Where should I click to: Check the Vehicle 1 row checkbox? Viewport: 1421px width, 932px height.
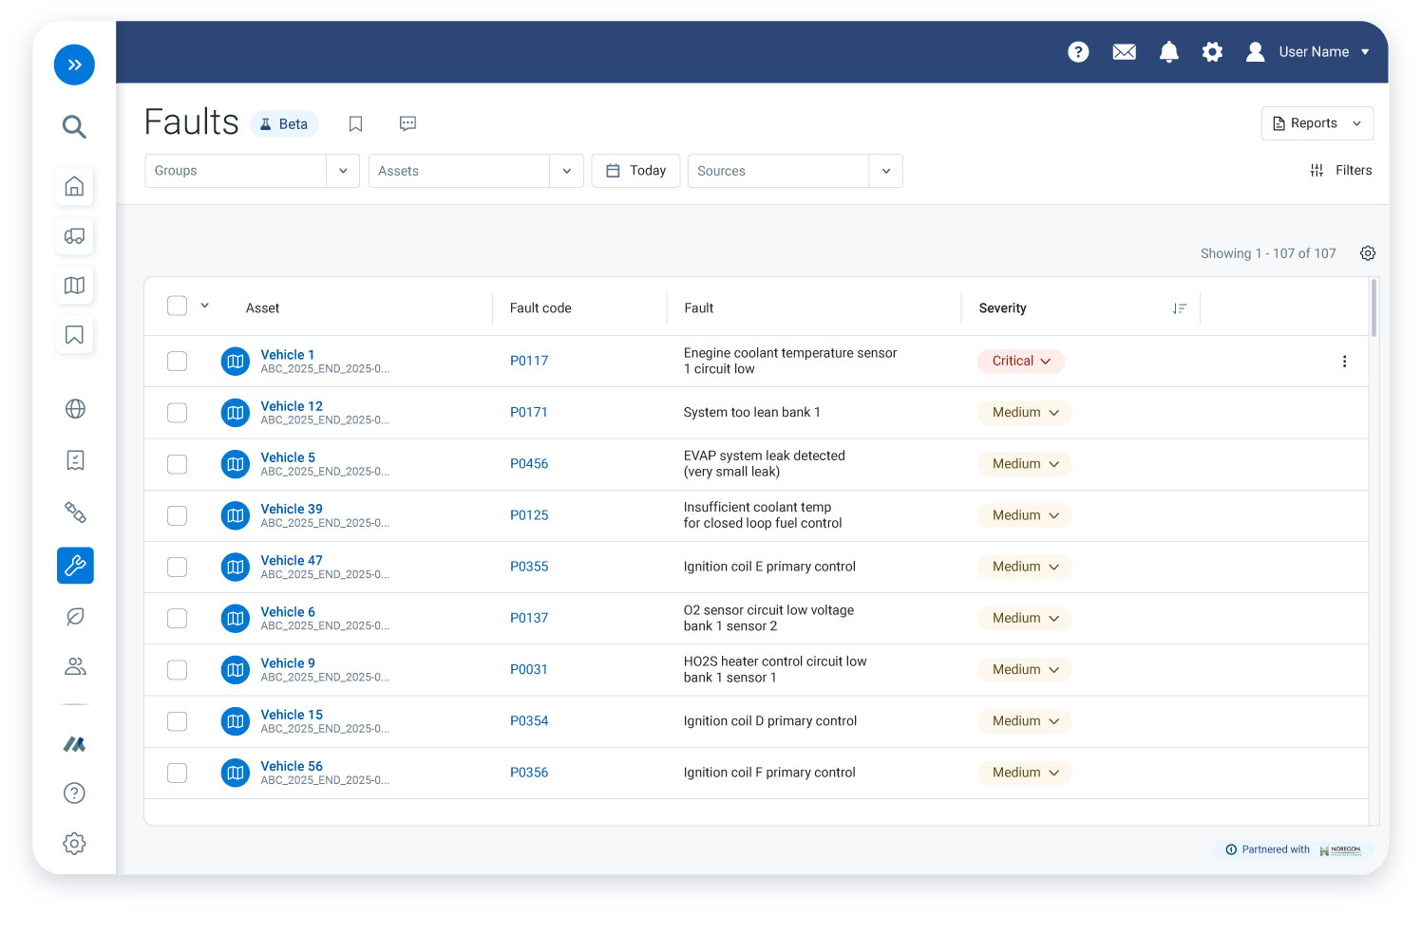(x=177, y=361)
